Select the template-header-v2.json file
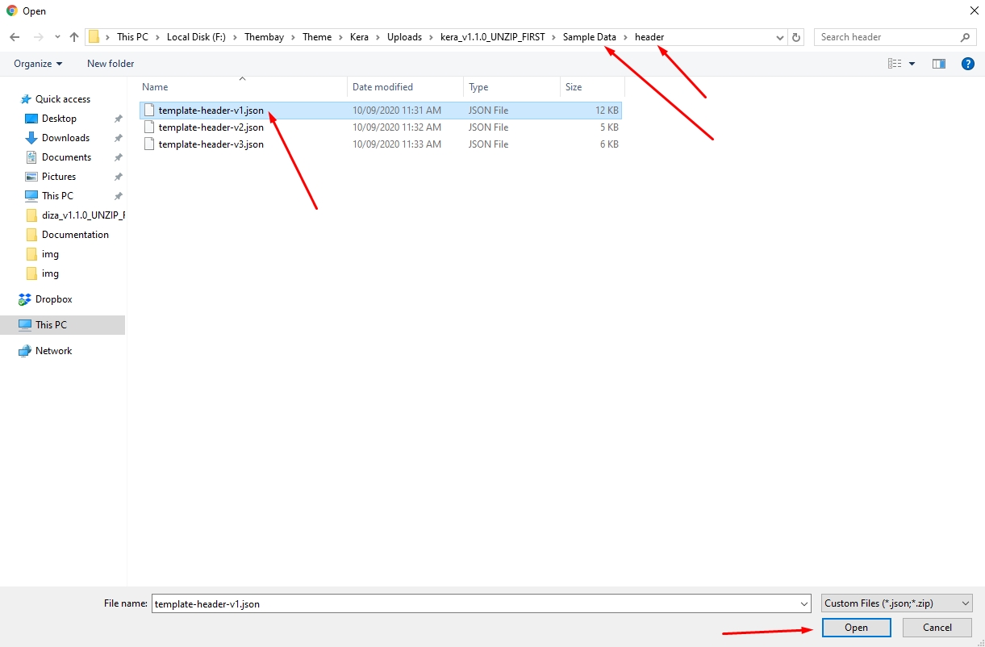 tap(211, 127)
